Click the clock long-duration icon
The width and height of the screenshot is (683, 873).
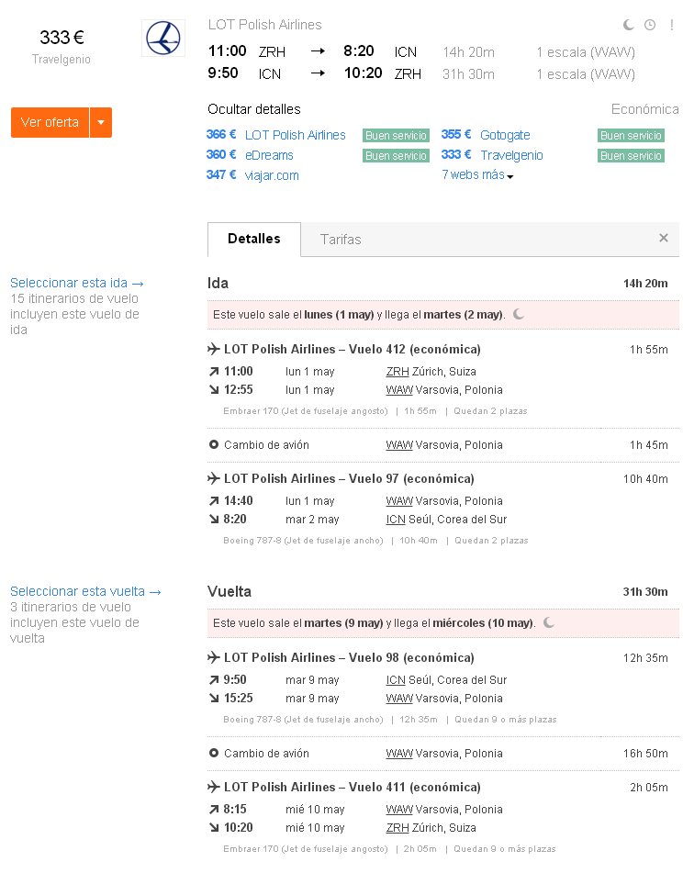coord(650,25)
